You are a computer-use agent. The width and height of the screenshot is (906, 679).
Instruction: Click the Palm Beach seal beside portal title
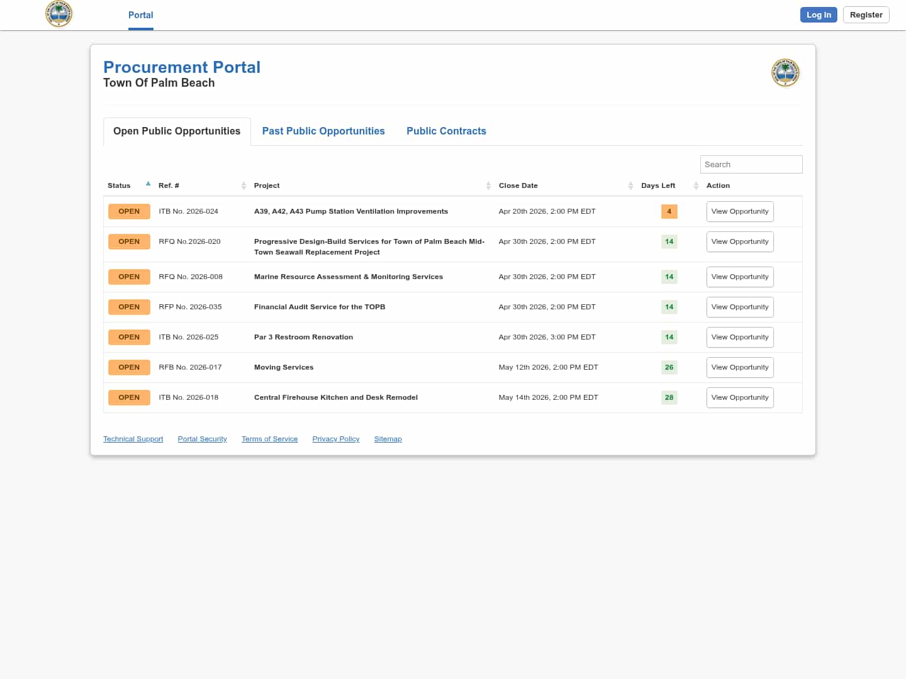click(785, 73)
